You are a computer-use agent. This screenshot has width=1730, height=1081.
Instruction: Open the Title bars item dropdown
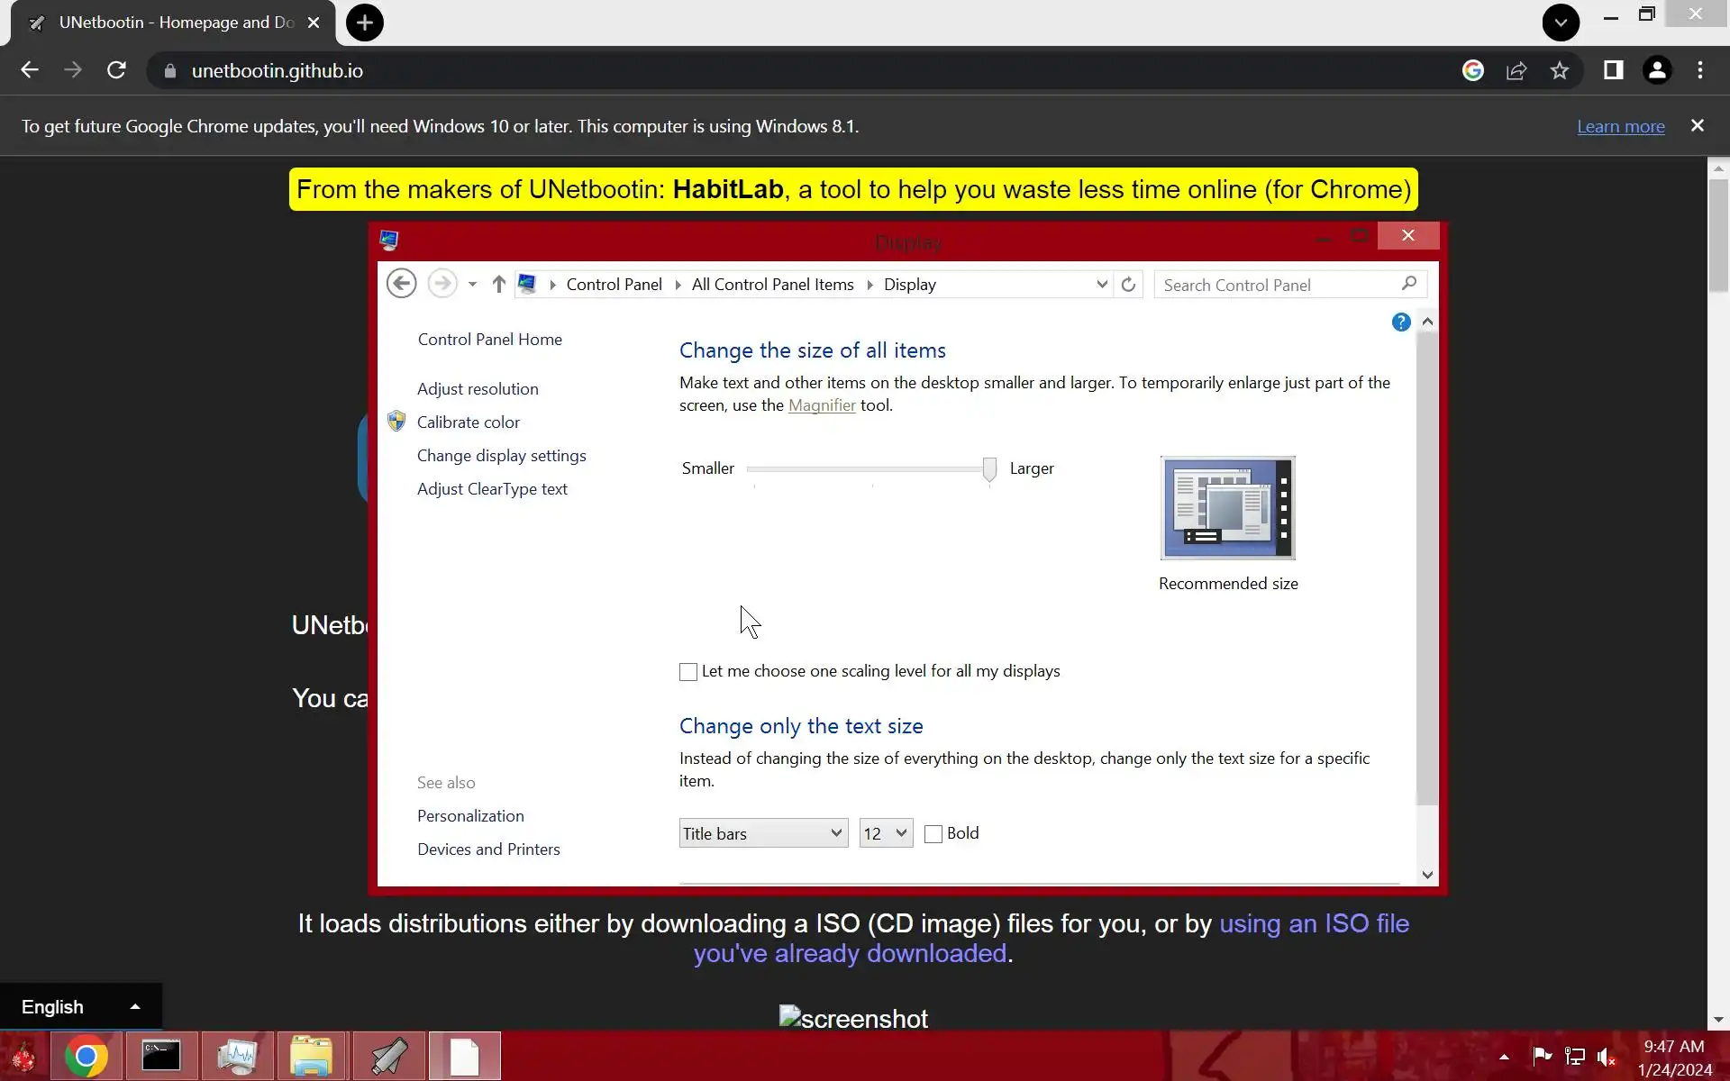tap(762, 833)
